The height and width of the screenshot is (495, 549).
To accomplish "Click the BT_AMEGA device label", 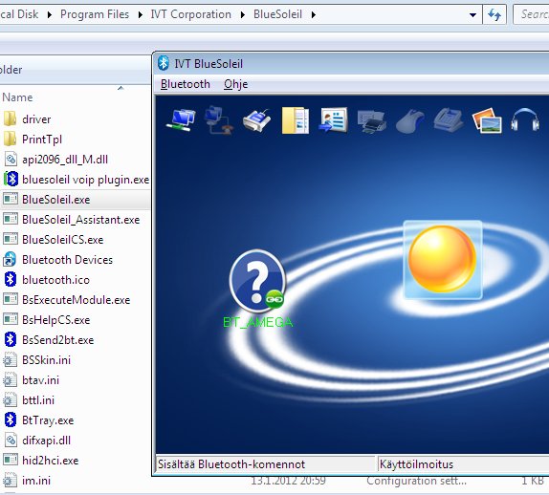I will pyautogui.click(x=257, y=322).
